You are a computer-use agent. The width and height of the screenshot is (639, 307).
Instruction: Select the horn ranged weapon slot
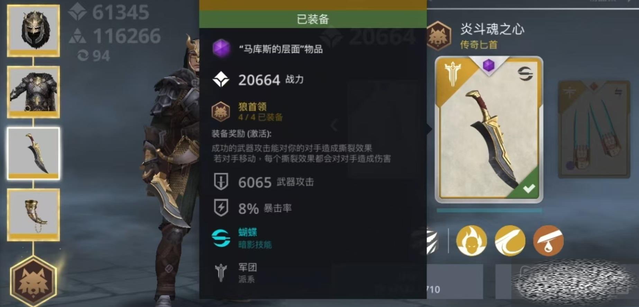point(34,215)
